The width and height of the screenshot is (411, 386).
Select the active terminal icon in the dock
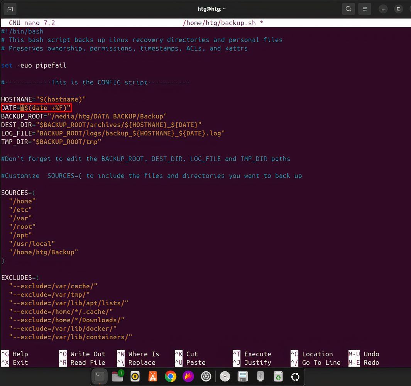[x=100, y=376]
